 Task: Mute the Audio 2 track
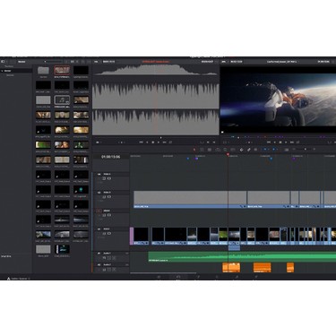coord(114,270)
